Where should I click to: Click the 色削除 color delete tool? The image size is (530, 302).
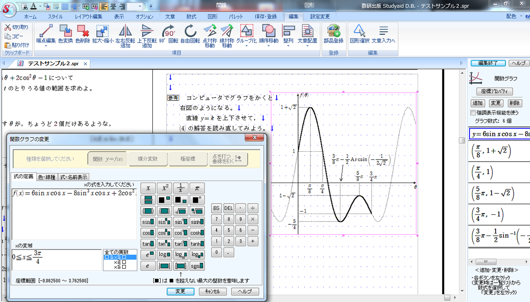click(83, 33)
